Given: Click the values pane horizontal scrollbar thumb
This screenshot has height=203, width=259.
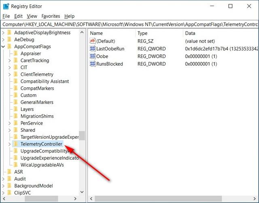Looking at the screenshot, I should point(158,199).
